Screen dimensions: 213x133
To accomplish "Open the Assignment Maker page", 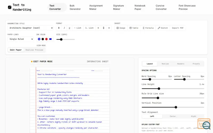I will coord(96,7).
